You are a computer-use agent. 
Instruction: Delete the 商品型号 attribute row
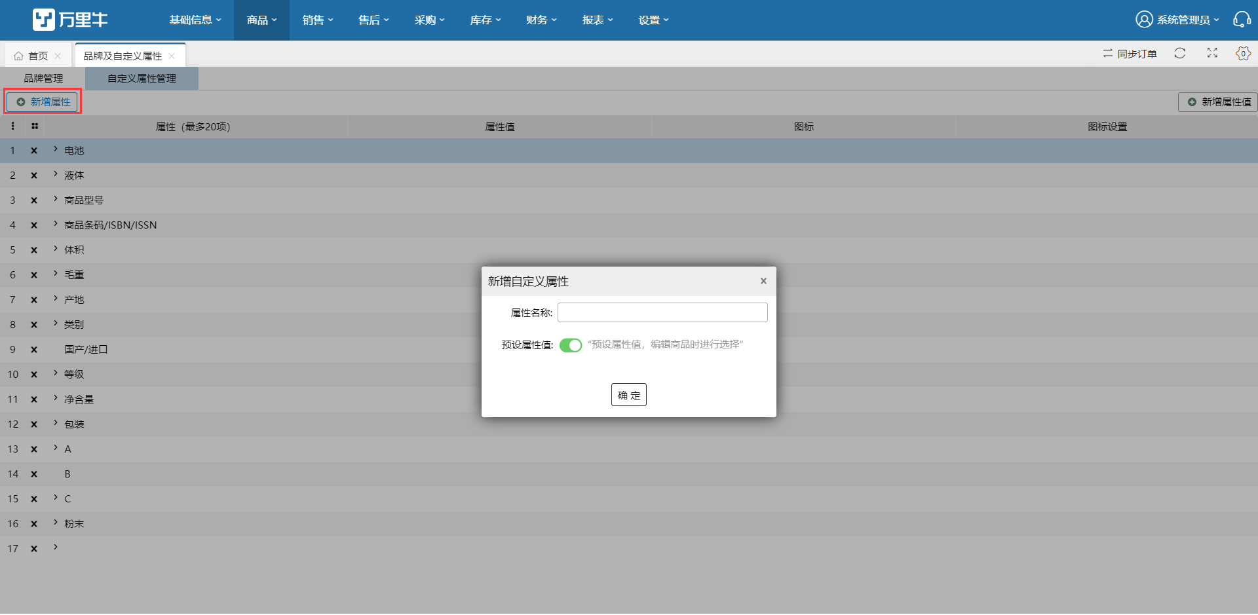pos(34,200)
